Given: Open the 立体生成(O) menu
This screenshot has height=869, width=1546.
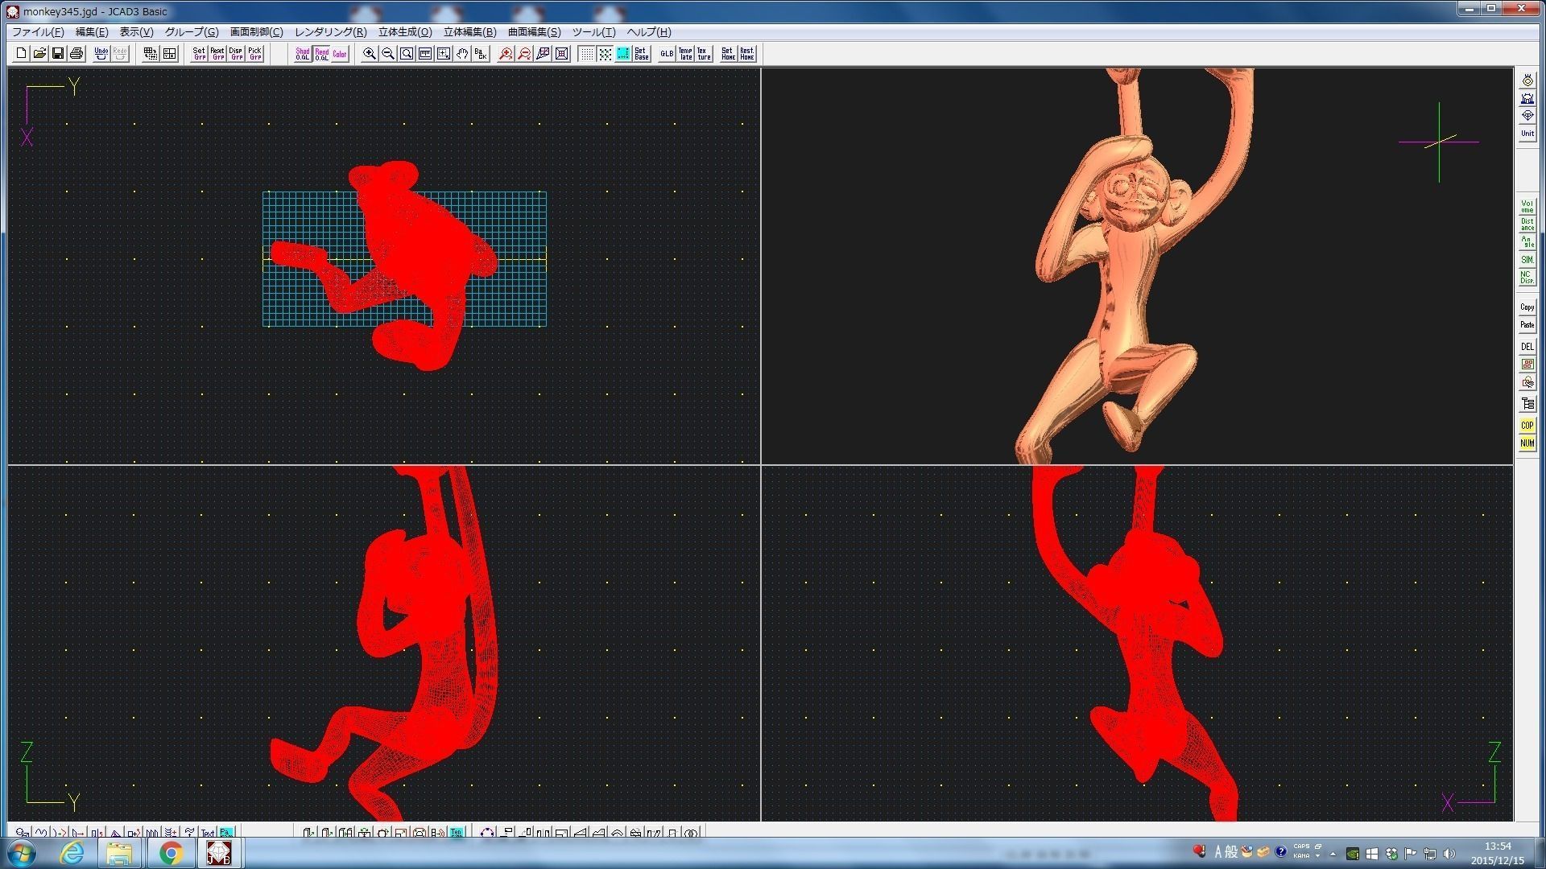Looking at the screenshot, I should (405, 32).
